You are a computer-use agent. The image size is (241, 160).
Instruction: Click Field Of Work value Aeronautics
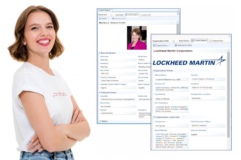pos(118,106)
